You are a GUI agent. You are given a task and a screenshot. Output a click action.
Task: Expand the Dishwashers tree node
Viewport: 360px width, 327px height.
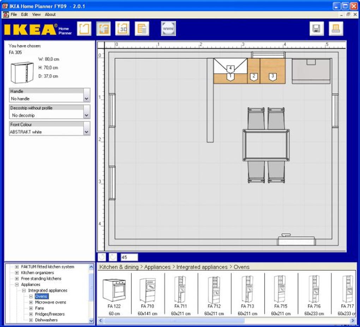click(31, 320)
